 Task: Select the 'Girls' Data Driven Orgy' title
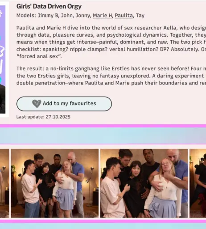(49, 6)
